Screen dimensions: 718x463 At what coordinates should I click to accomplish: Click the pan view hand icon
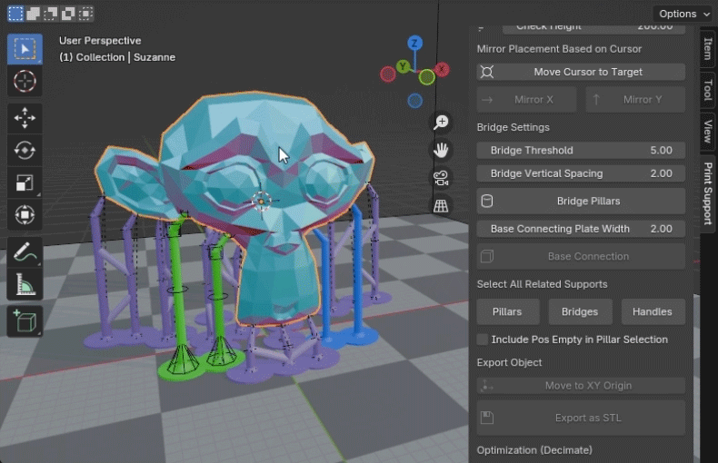point(441,150)
